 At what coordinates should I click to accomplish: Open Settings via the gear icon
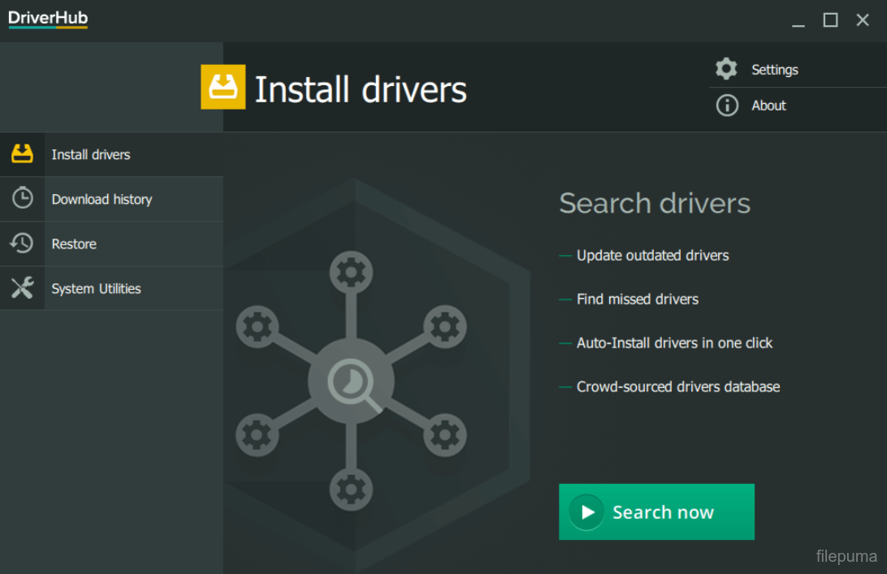click(x=726, y=69)
